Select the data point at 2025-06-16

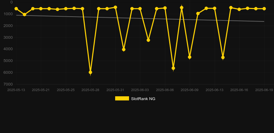click(239, 9)
